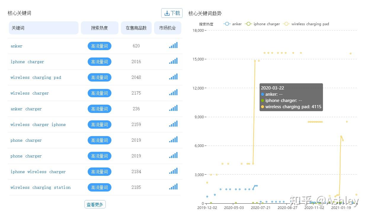Open the anker keyword link

pos(17,46)
